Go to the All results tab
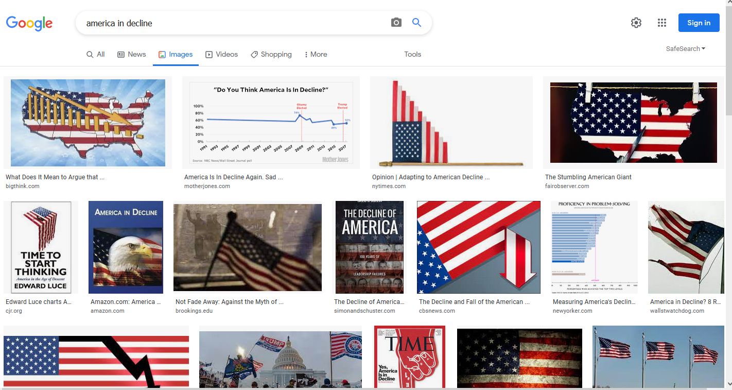 (96, 54)
